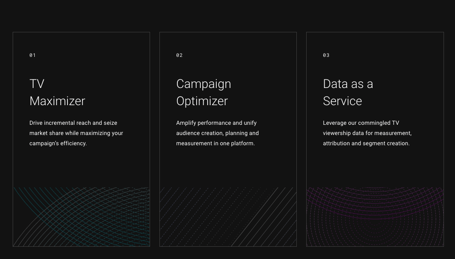This screenshot has height=259, width=455.
Task: Click the diagonal-lines graphic in Campaign Optimizer card
Action: [x=228, y=217]
